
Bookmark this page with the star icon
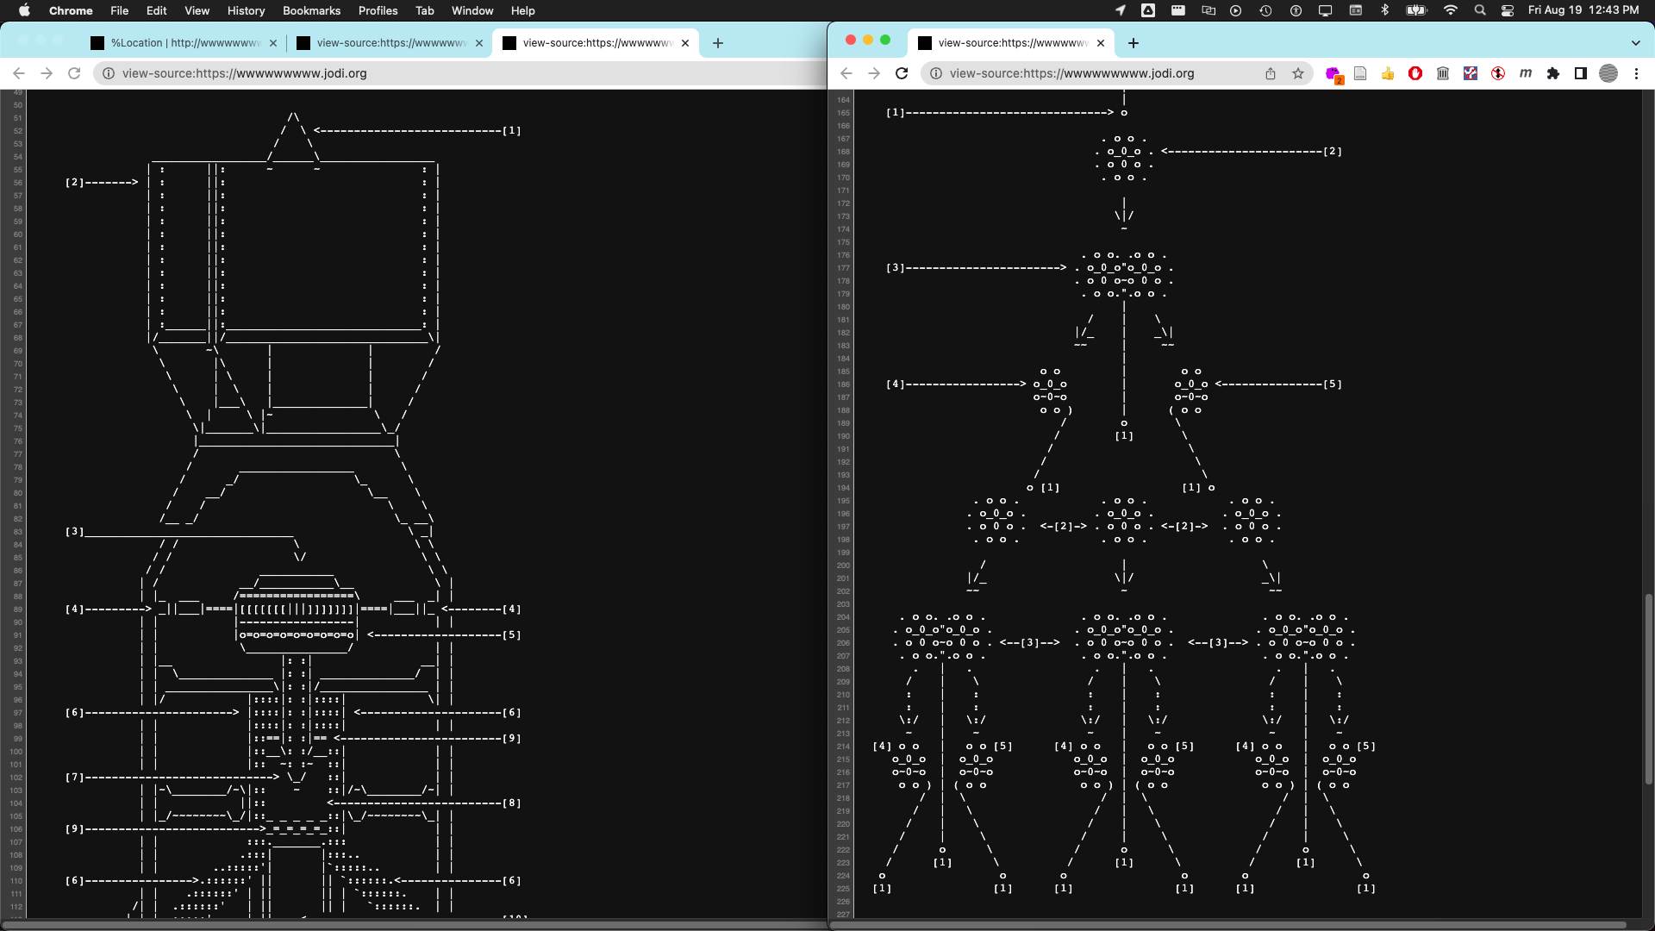click(x=1298, y=73)
